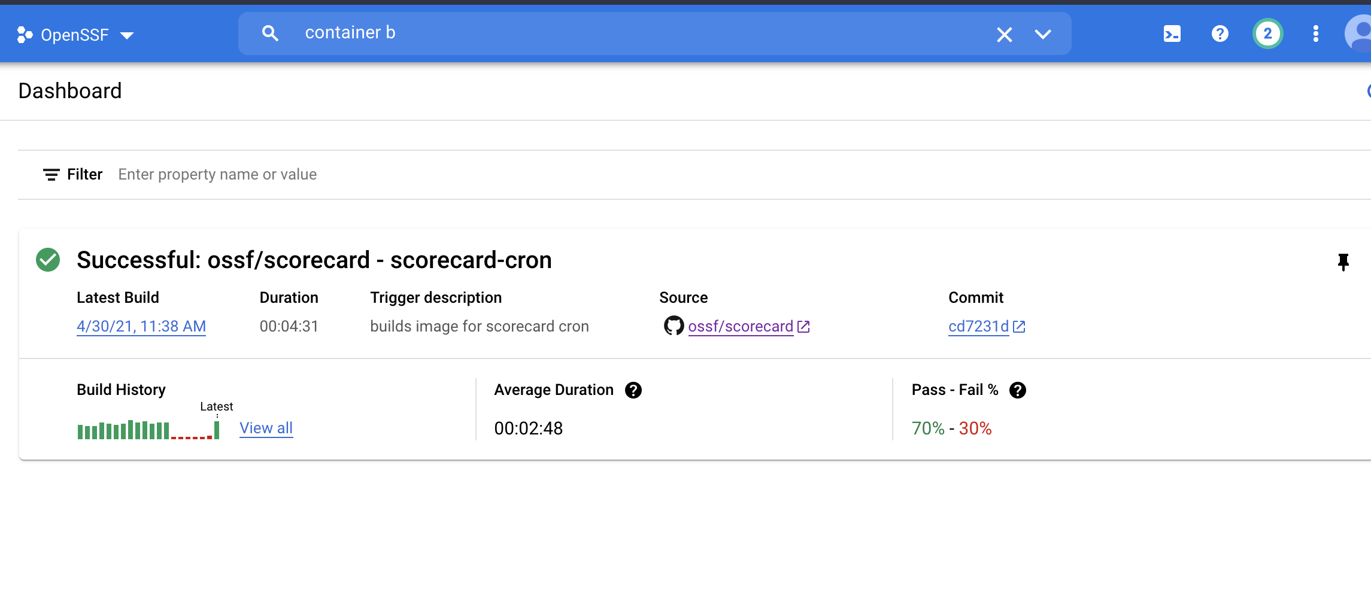Viewport: 1371px width, 602px height.
Task: Expand the search options chevron
Action: (1042, 35)
